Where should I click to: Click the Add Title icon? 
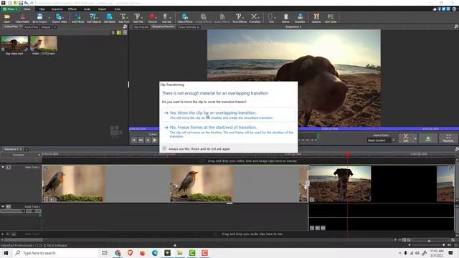[138, 18]
